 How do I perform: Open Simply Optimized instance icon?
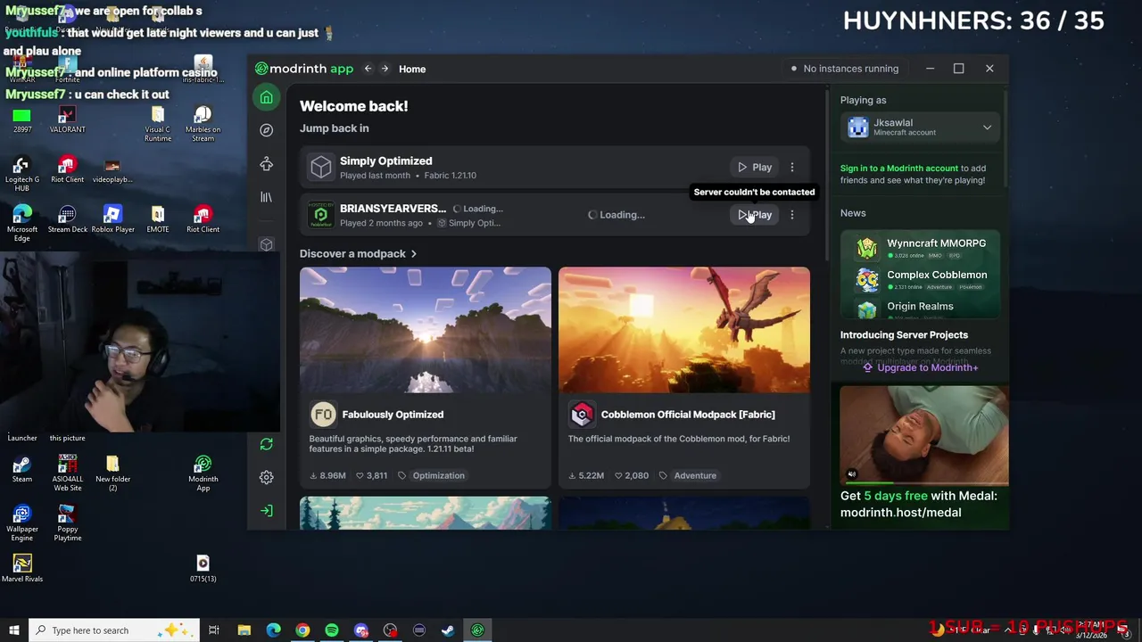click(321, 167)
